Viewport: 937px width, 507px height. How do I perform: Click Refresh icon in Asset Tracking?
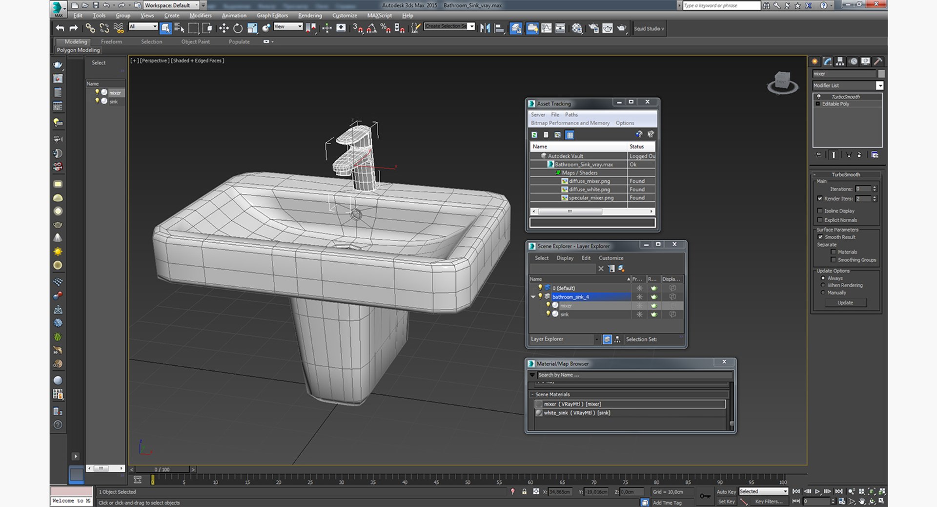click(534, 135)
